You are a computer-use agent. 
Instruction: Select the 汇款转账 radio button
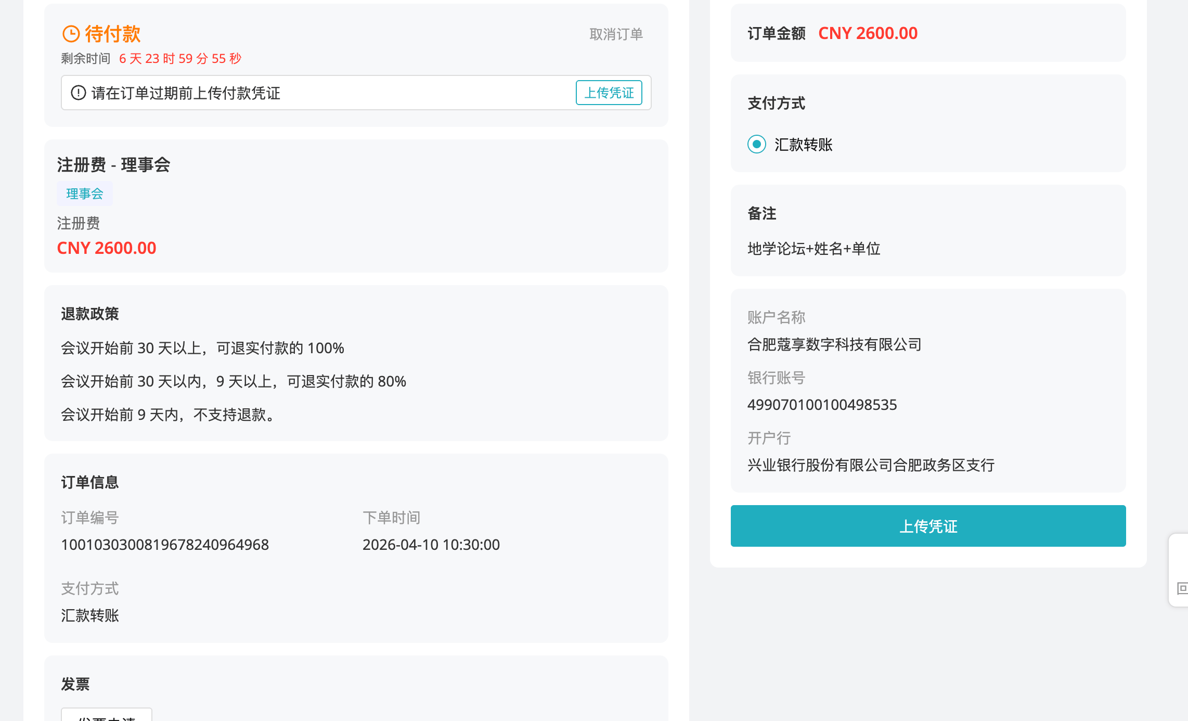[756, 144]
